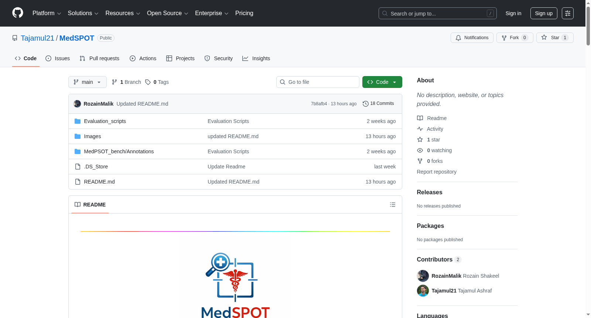Click the star icon beside 1 star
This screenshot has width=591, height=318.
click(x=420, y=140)
